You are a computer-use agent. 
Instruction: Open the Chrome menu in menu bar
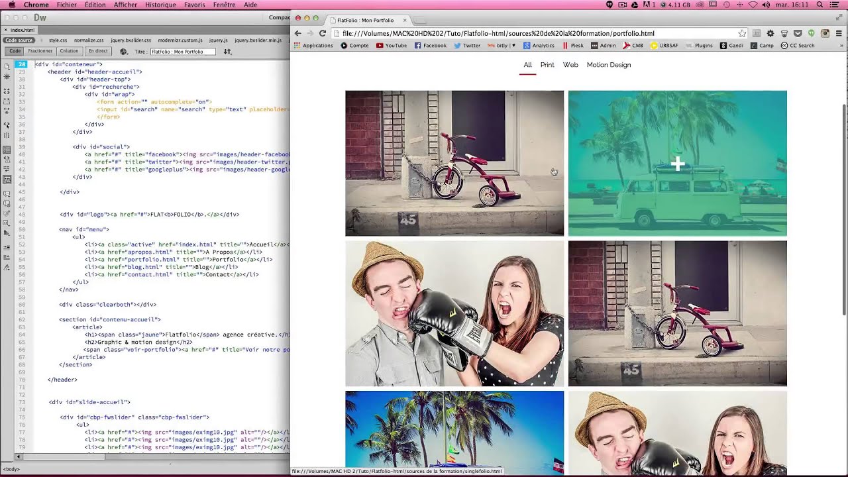[x=36, y=5]
